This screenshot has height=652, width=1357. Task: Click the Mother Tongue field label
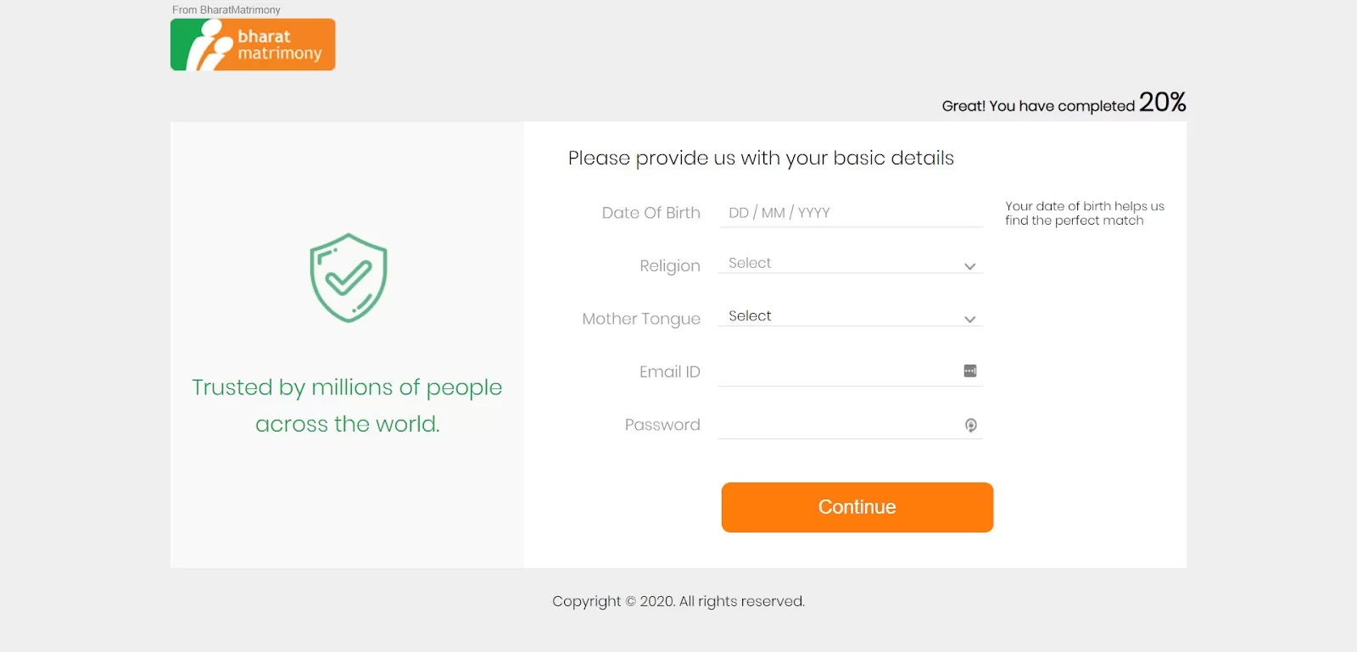[x=640, y=319]
